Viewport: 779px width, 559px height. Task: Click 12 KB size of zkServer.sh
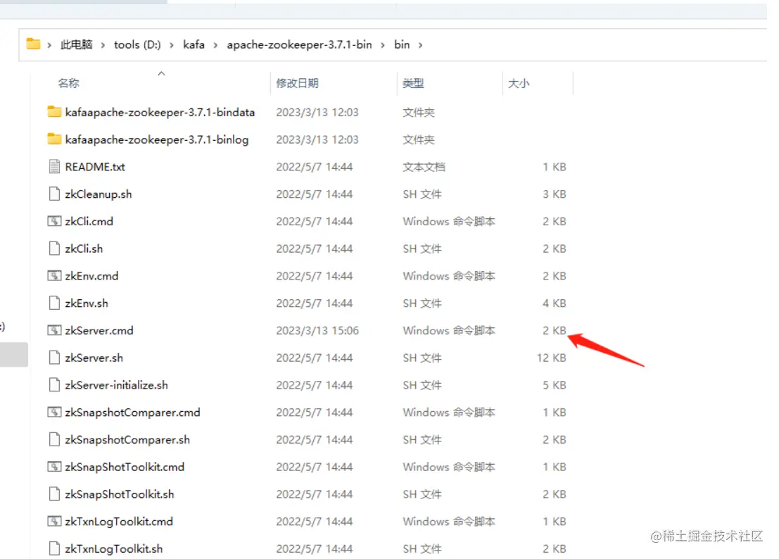click(552, 358)
